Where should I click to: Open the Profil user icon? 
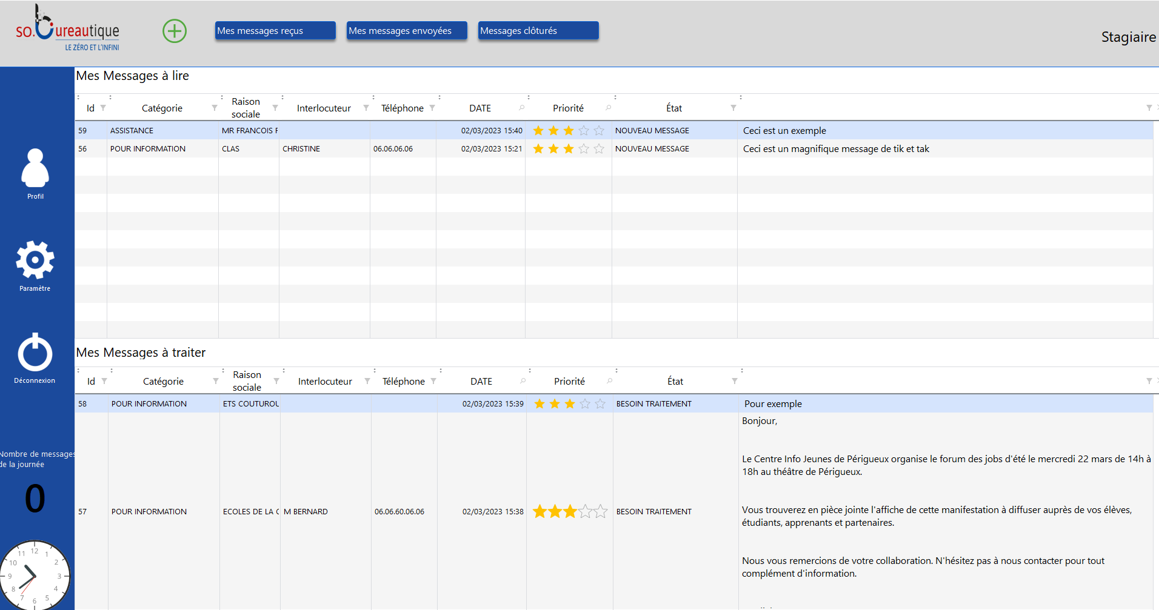[35, 168]
